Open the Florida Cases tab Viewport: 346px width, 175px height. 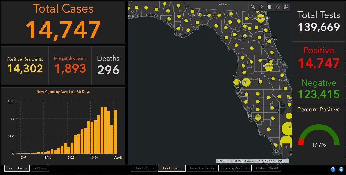144,168
